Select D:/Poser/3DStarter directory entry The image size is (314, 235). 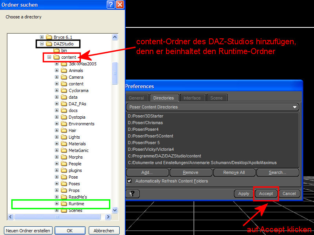pyautogui.click(x=212, y=116)
